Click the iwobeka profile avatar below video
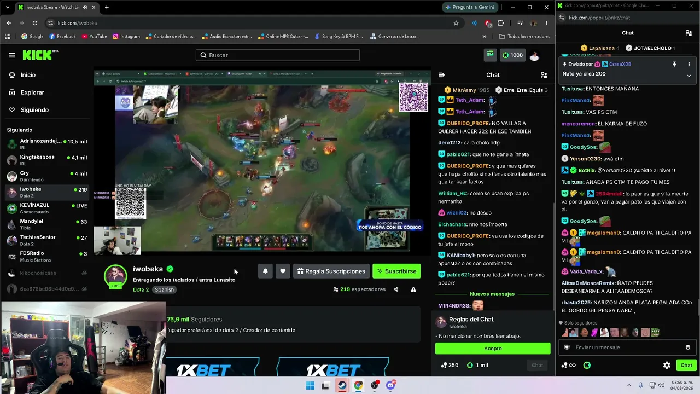 115,276
